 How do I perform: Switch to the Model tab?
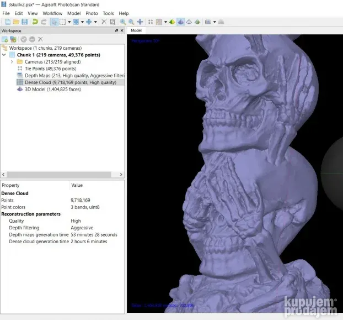pyautogui.click(x=136, y=30)
